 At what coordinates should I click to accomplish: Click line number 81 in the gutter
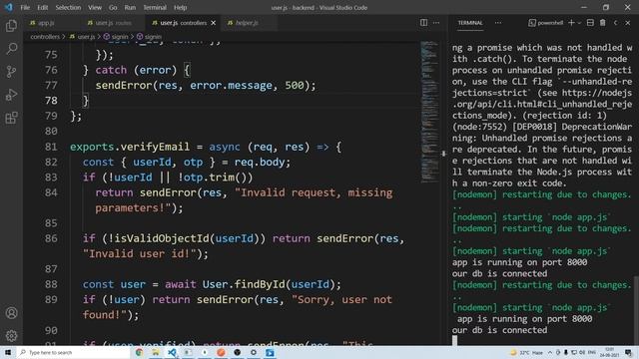click(x=51, y=147)
